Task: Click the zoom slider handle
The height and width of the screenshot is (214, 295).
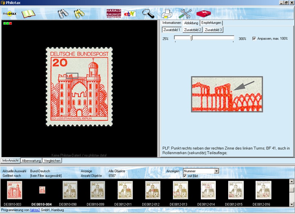Action: click(x=191, y=38)
